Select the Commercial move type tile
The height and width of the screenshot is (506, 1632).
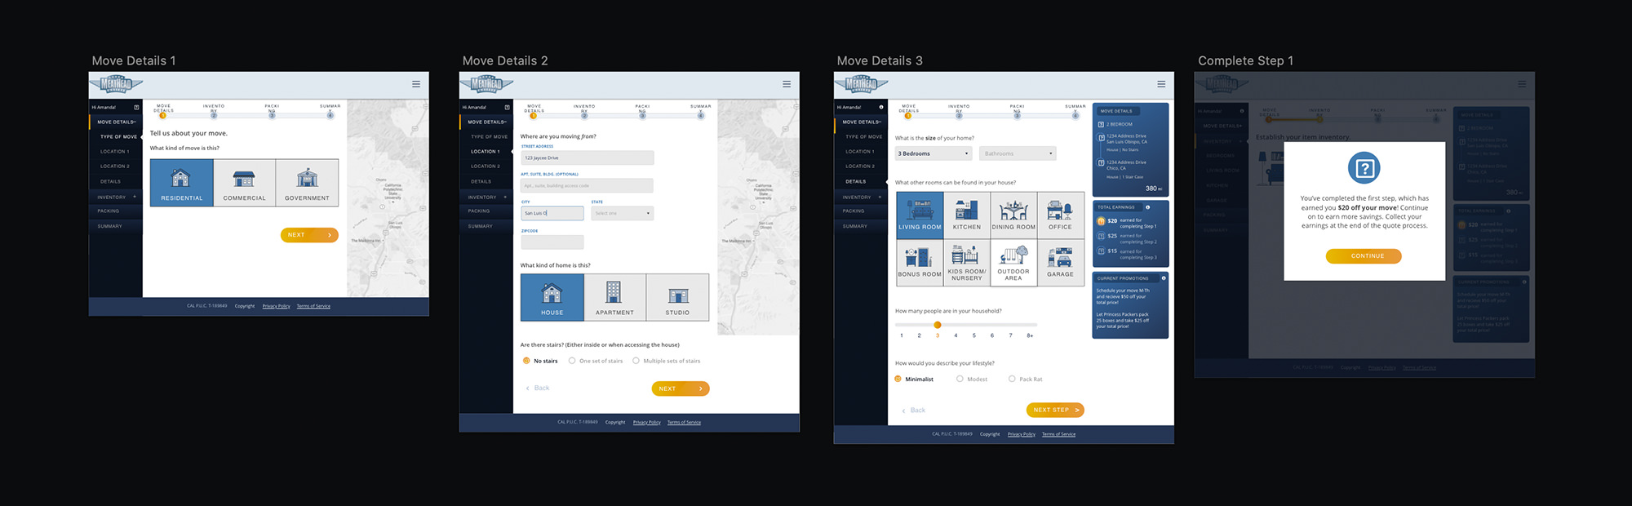tap(244, 182)
